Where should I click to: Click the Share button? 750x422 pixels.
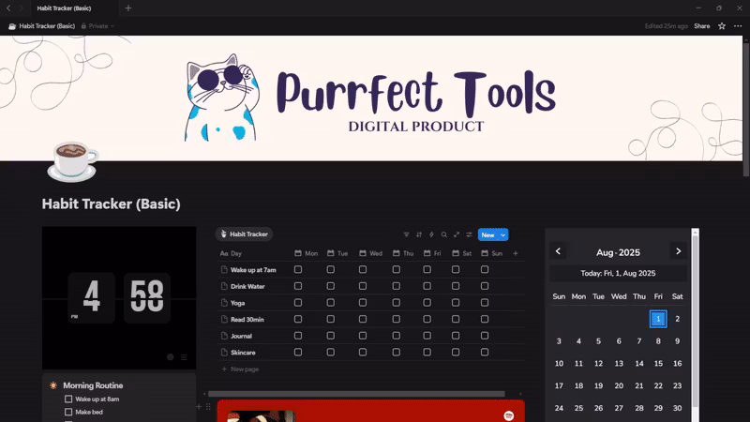(702, 26)
